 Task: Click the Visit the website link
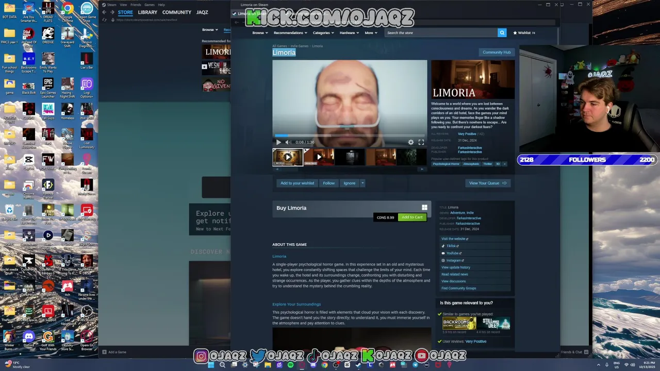pos(454,239)
